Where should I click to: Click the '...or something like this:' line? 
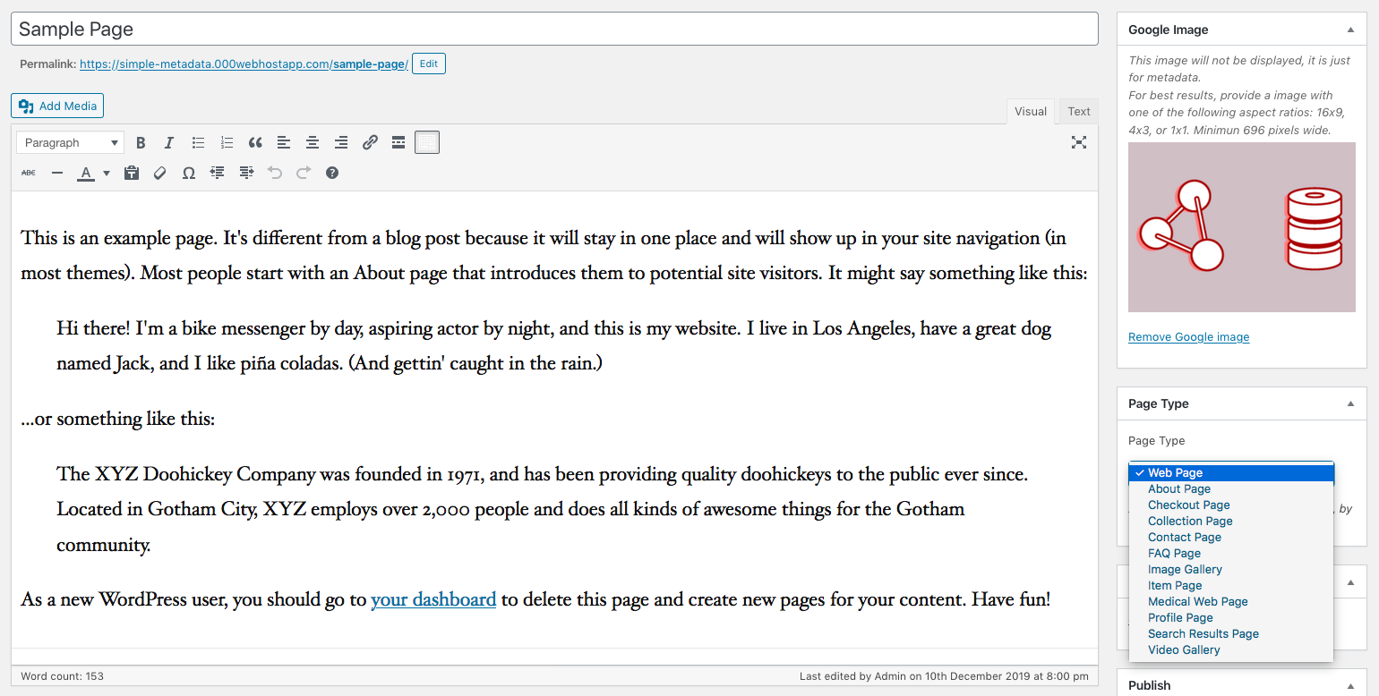[x=118, y=419]
